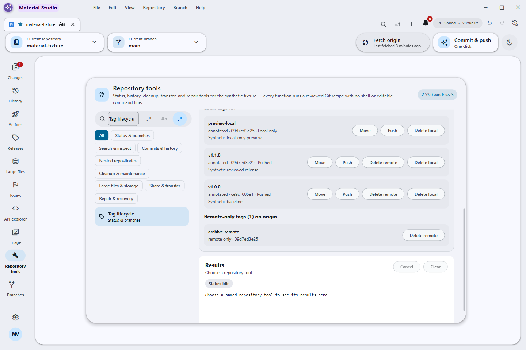This screenshot has width=526, height=350.
Task: Select Repository tools wrench icon in sidebar
Action: pyautogui.click(x=15, y=255)
